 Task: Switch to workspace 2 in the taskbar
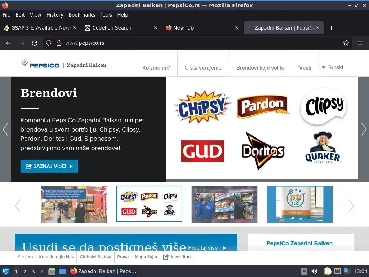tap(25, 272)
